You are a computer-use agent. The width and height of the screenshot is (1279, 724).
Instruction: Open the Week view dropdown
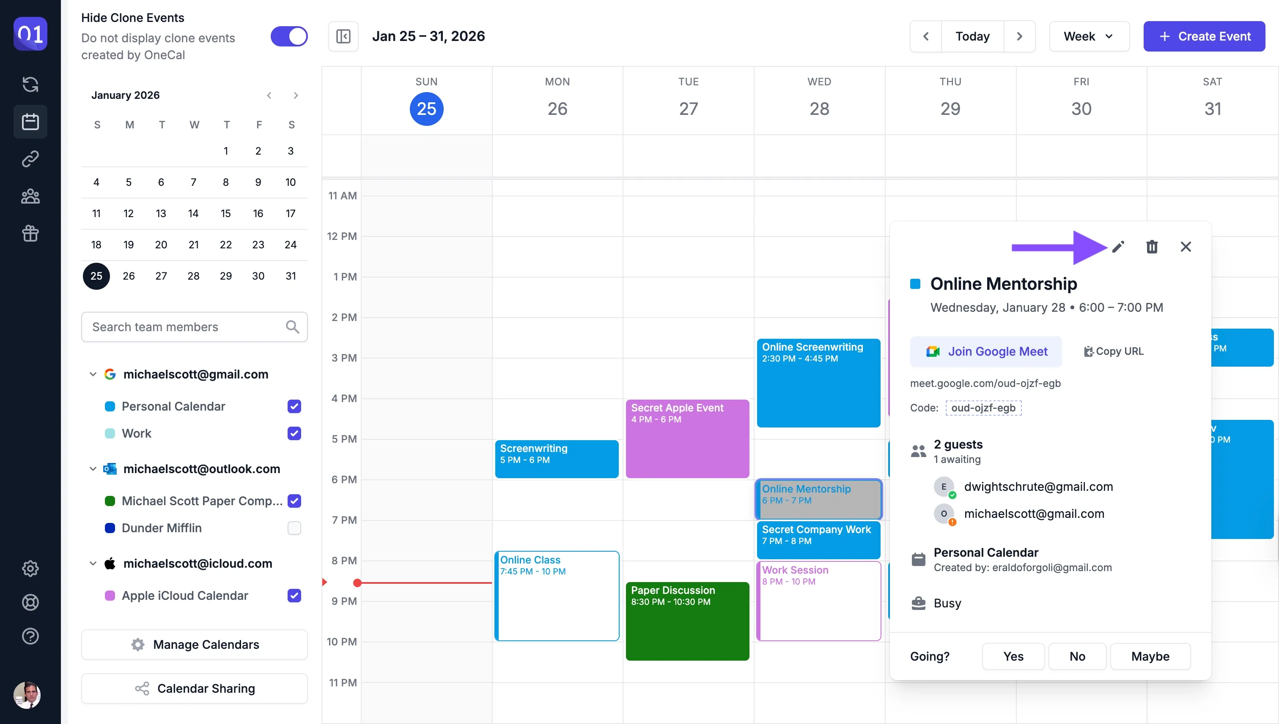(1089, 36)
